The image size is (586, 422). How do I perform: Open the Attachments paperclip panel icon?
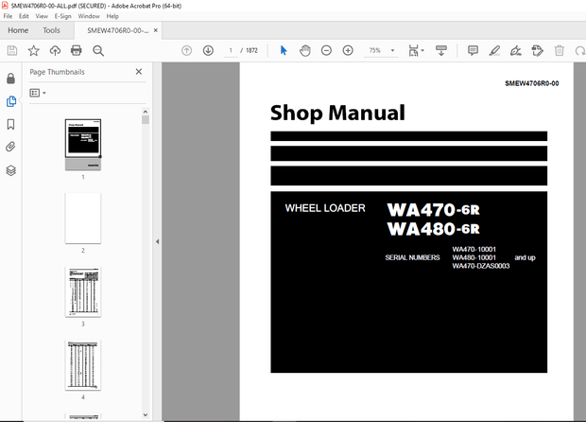(x=10, y=147)
